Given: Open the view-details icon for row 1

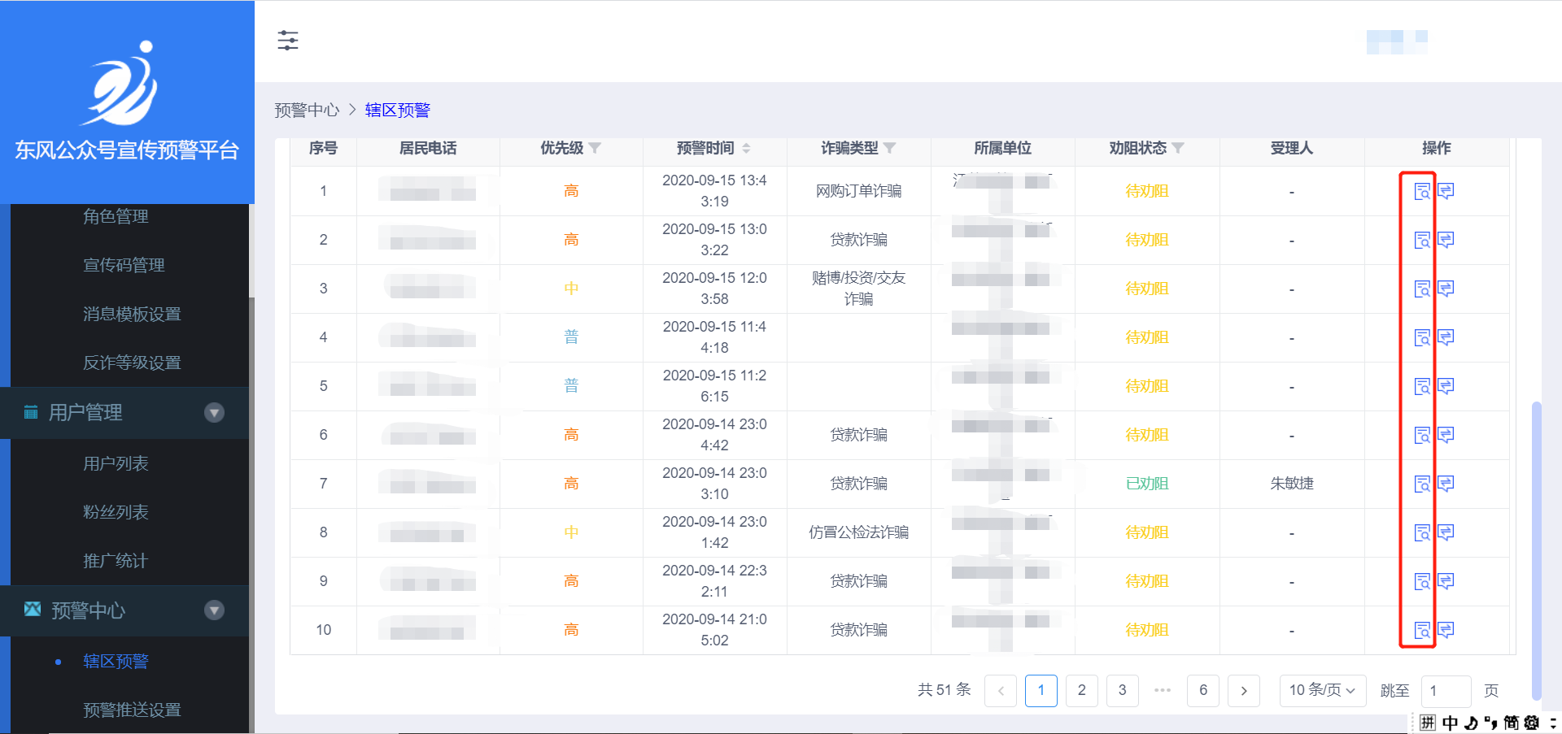Looking at the screenshot, I should pos(1421,191).
